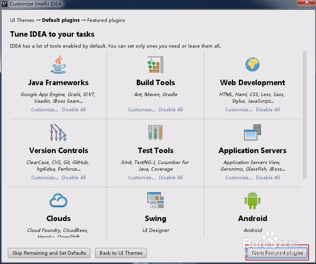Open Customize for Version Controls
The width and height of the screenshot is (316, 264).
click(x=45, y=177)
